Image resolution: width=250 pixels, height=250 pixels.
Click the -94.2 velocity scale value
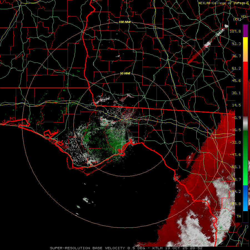point(235,192)
